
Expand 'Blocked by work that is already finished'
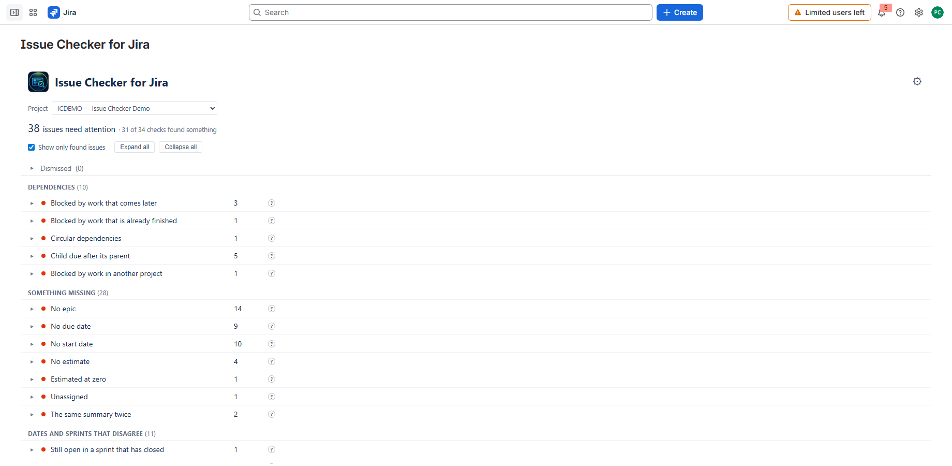pyautogui.click(x=32, y=221)
